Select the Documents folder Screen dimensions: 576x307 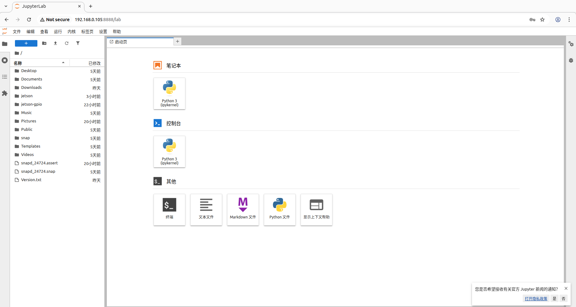(58, 79)
